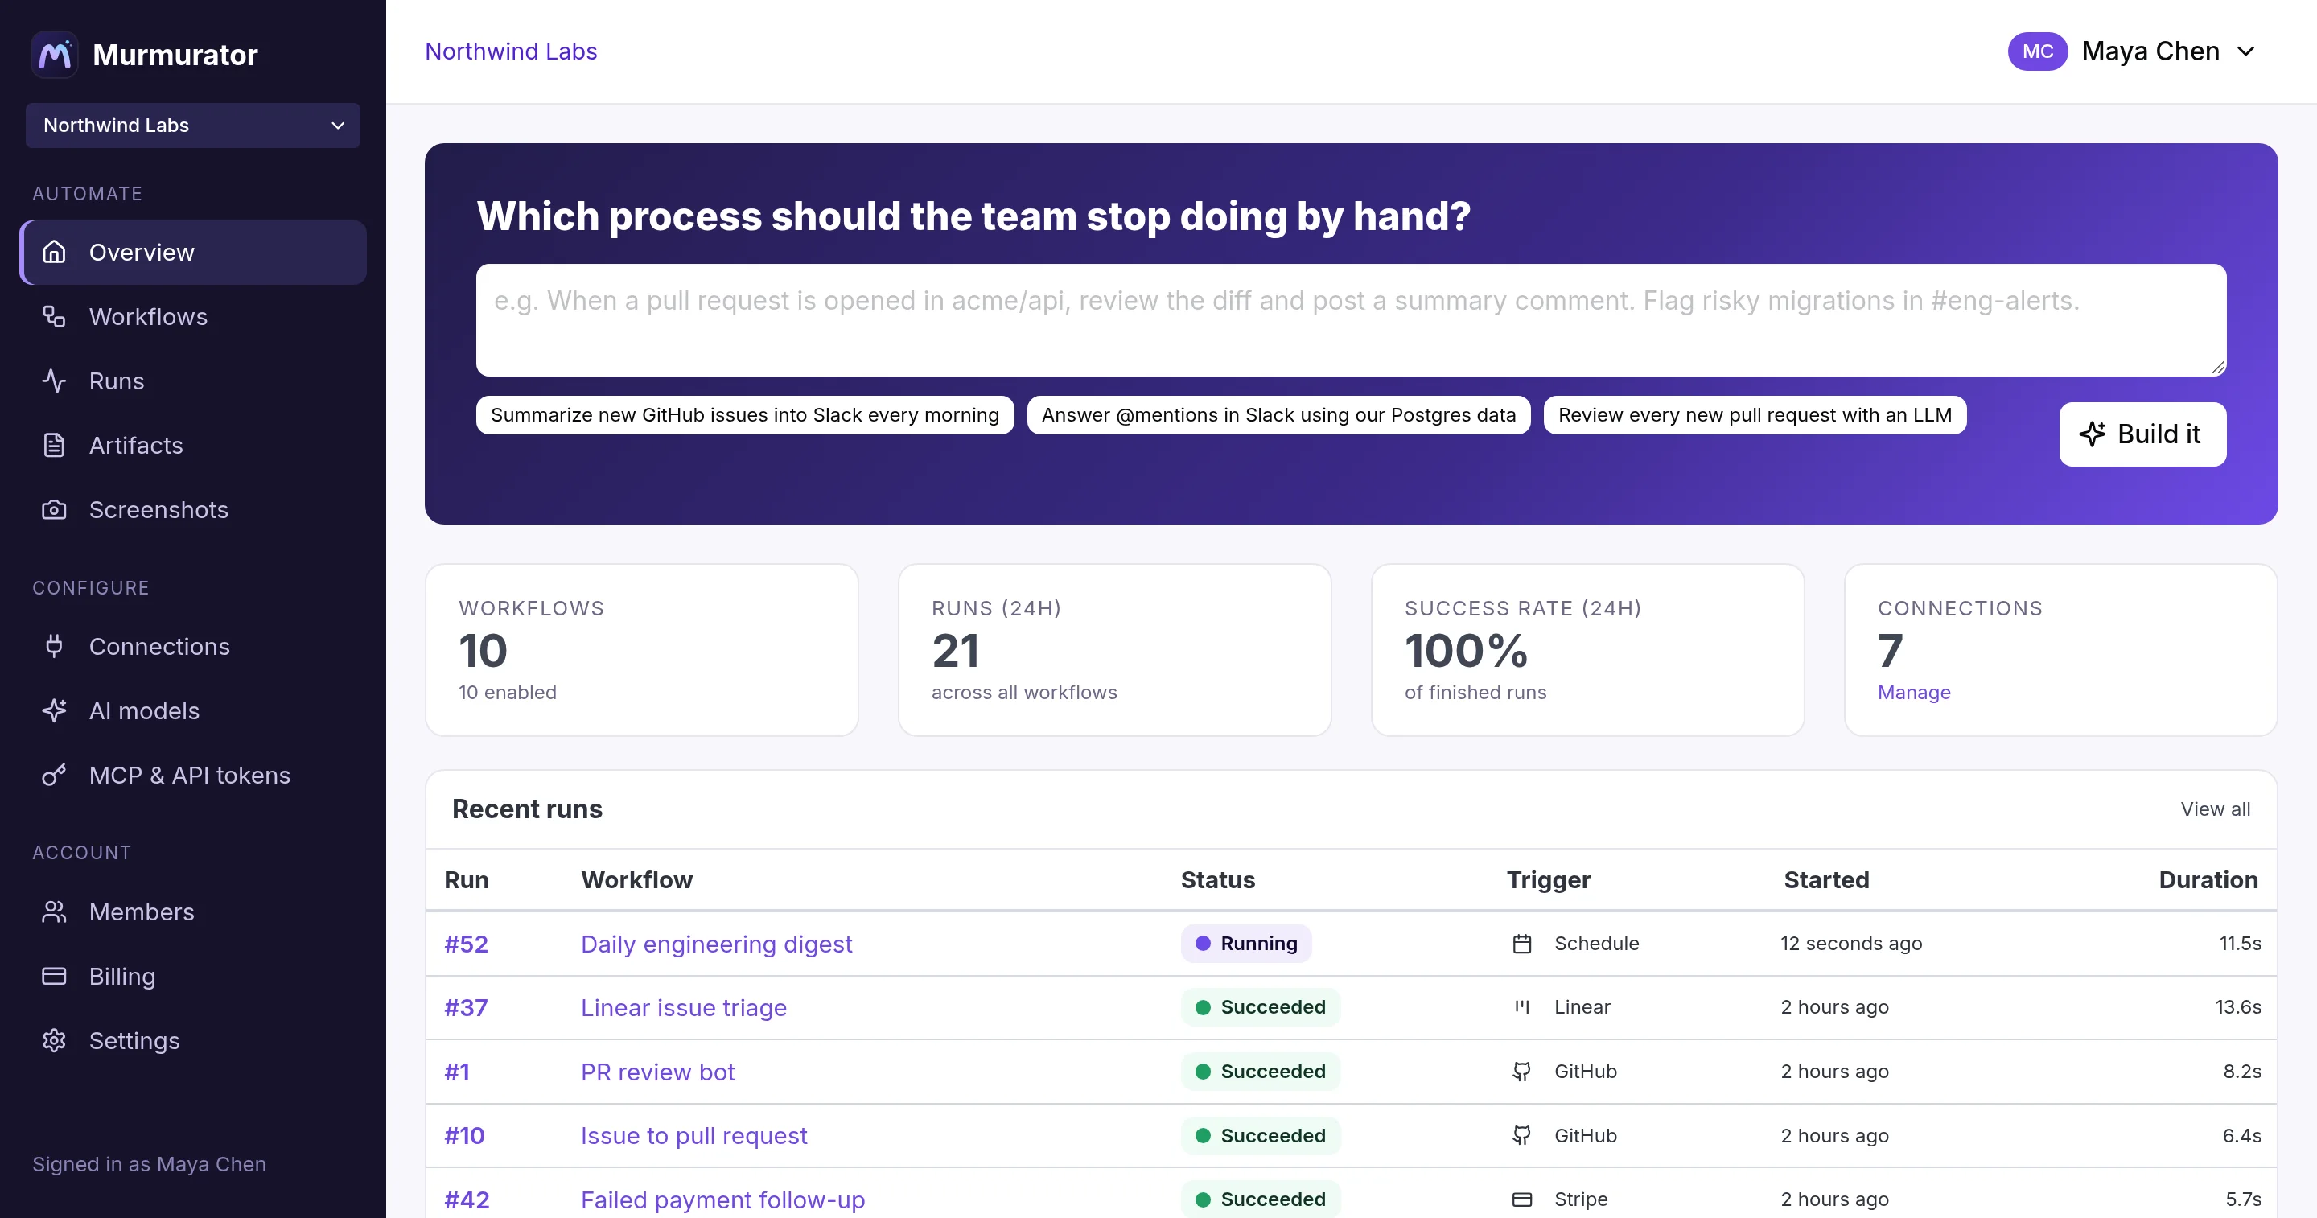
Task: Click the Runs activity icon
Action: 54,381
